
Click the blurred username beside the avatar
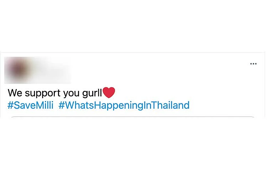[x=49, y=70]
